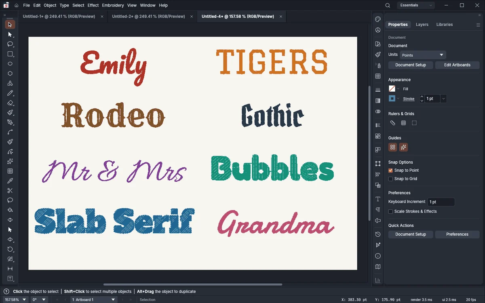Open the Essentials workspace dropdown

[416, 5]
